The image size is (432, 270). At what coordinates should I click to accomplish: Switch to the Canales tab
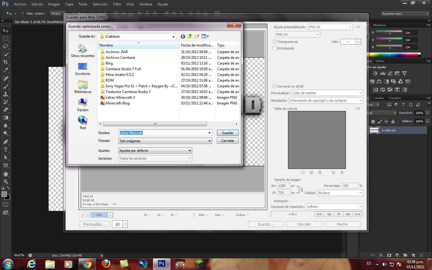[379, 98]
